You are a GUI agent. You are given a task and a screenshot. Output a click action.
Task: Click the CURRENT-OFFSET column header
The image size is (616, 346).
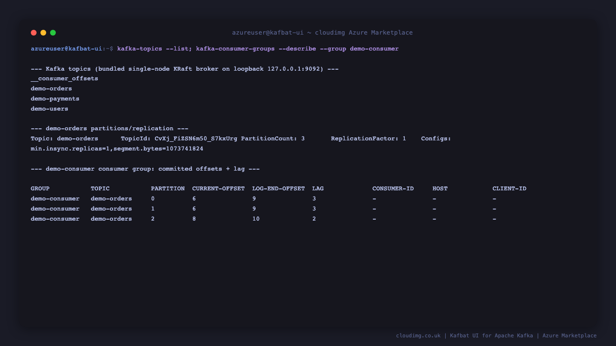point(218,189)
